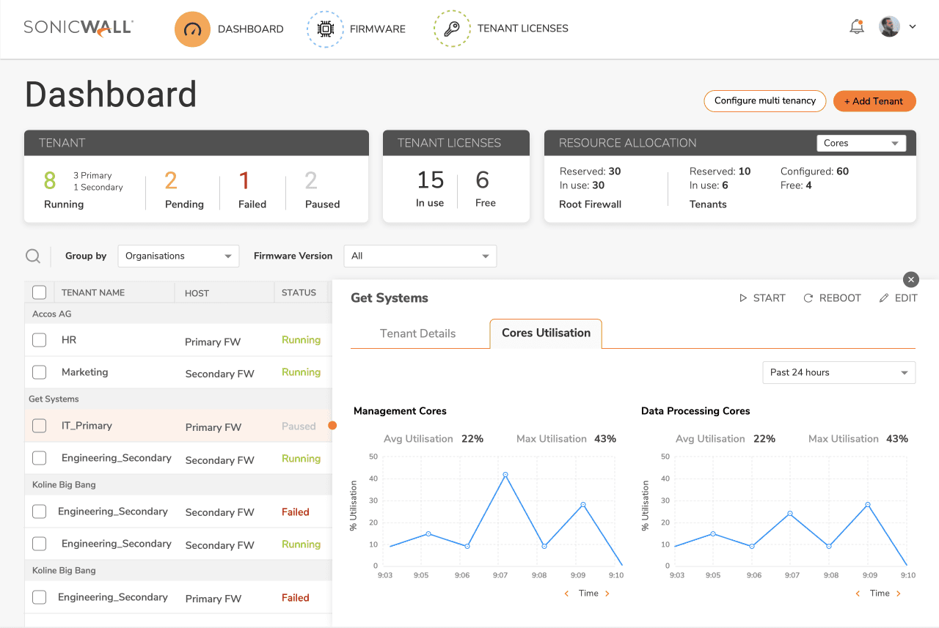This screenshot has width=939, height=628.
Task: Click Configure multi tenancy button
Action: click(765, 101)
